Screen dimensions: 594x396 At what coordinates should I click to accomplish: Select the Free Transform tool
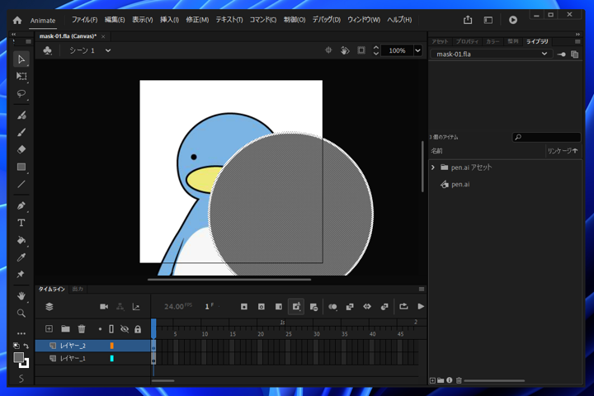pyautogui.click(x=21, y=76)
